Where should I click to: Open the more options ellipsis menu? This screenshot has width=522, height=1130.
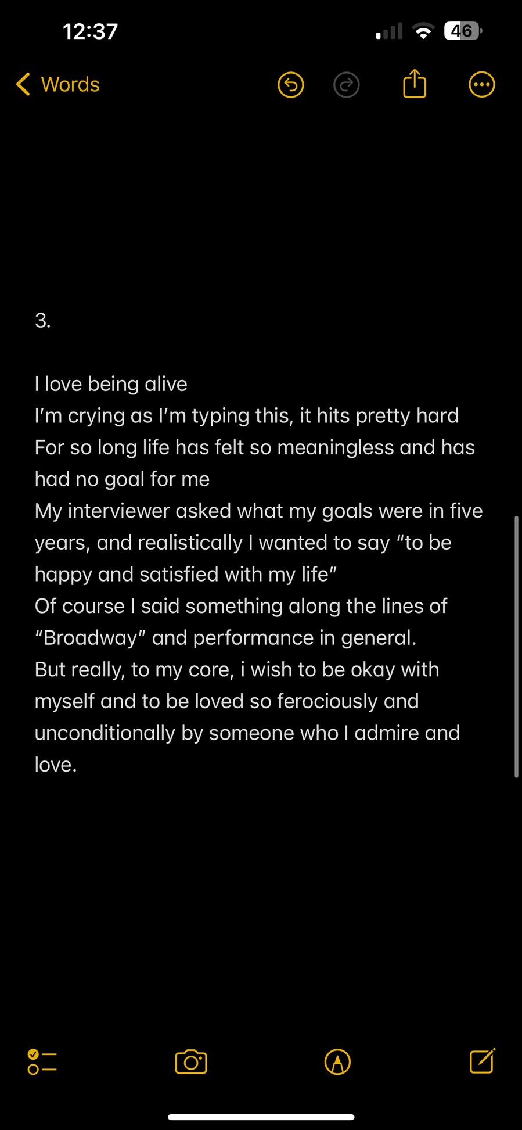tap(481, 85)
